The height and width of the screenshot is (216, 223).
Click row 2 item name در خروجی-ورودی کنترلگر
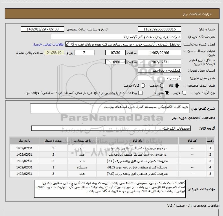(x=137, y=155)
